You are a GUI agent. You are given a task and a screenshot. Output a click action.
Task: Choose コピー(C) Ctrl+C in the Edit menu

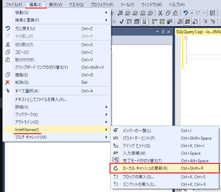56,52
